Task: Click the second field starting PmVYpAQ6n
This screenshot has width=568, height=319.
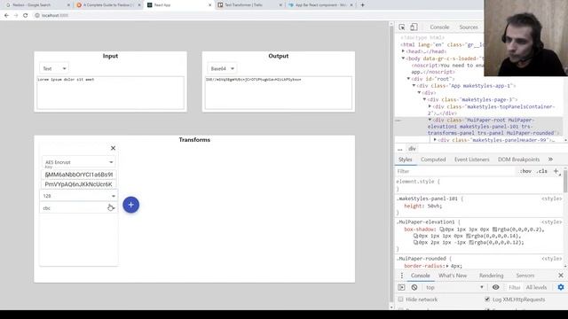Action: pos(79,184)
